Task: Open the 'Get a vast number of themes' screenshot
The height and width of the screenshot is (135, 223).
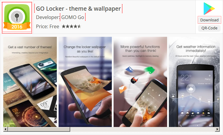Action: pyautogui.click(x=30, y=82)
